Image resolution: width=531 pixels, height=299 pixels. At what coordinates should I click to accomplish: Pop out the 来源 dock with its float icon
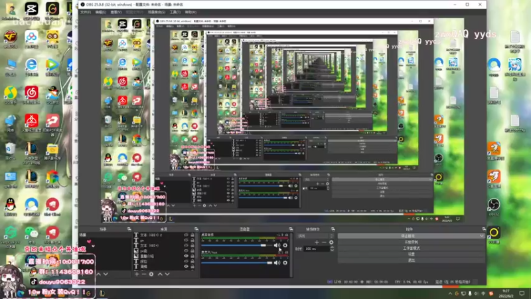coord(196,229)
